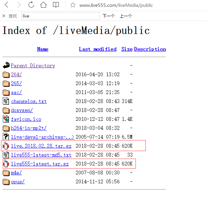This screenshot has width=207, height=206.
Task: Click the folder icon beside aac/
Action: 6,92
